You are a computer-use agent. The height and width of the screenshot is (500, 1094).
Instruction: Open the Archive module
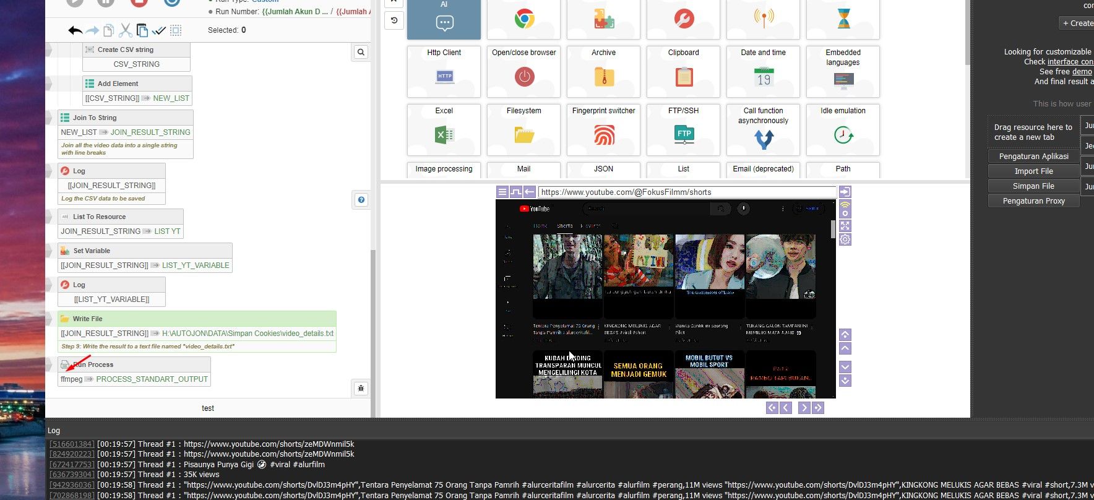[603, 71]
